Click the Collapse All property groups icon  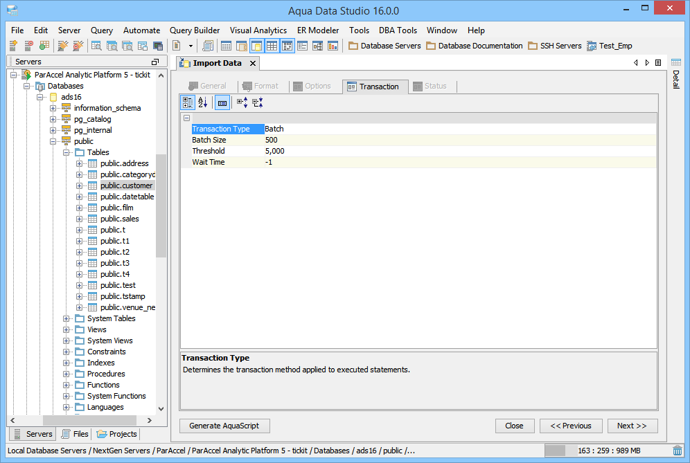258,102
